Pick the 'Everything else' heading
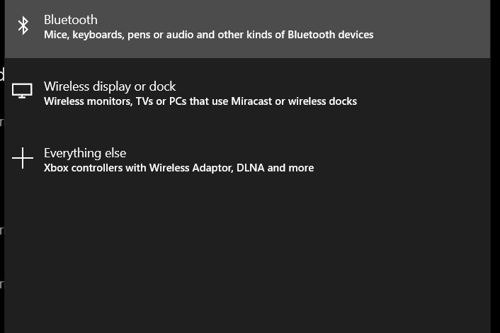500x333 pixels. tap(85, 153)
